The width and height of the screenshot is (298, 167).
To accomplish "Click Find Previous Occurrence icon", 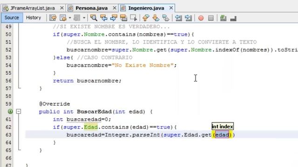I will (104, 18).
